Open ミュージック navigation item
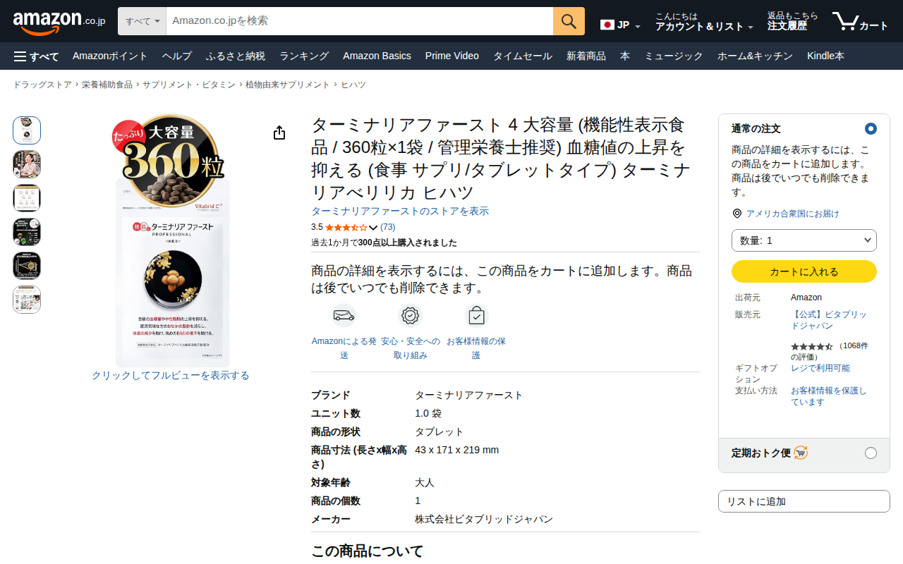 [674, 56]
